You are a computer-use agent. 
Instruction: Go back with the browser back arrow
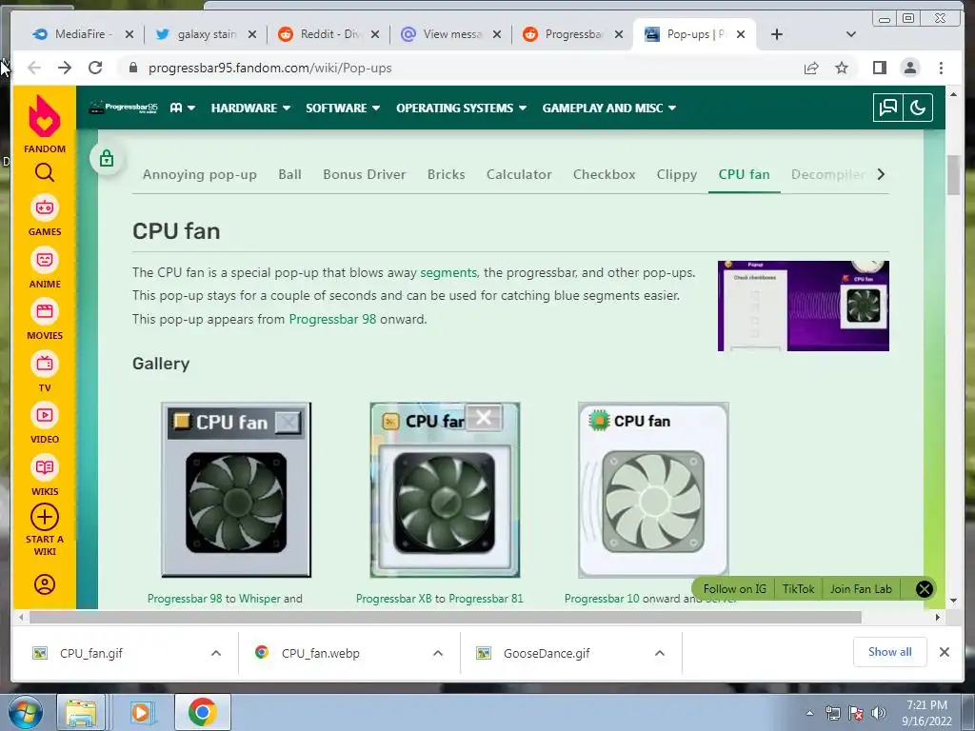(34, 68)
